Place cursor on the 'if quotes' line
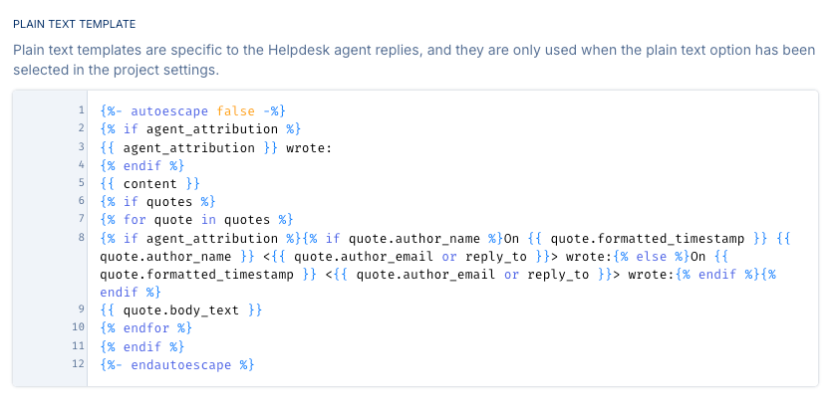829x413 pixels. [x=156, y=202]
